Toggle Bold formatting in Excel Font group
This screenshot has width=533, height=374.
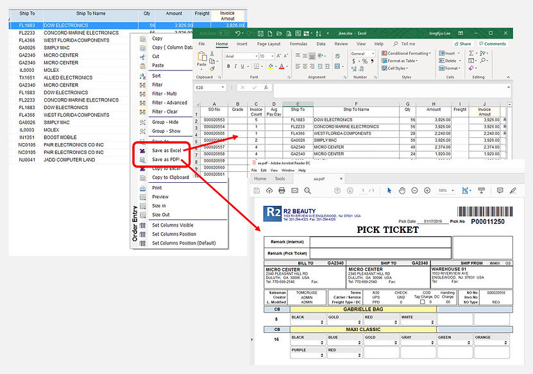pyautogui.click(x=228, y=66)
